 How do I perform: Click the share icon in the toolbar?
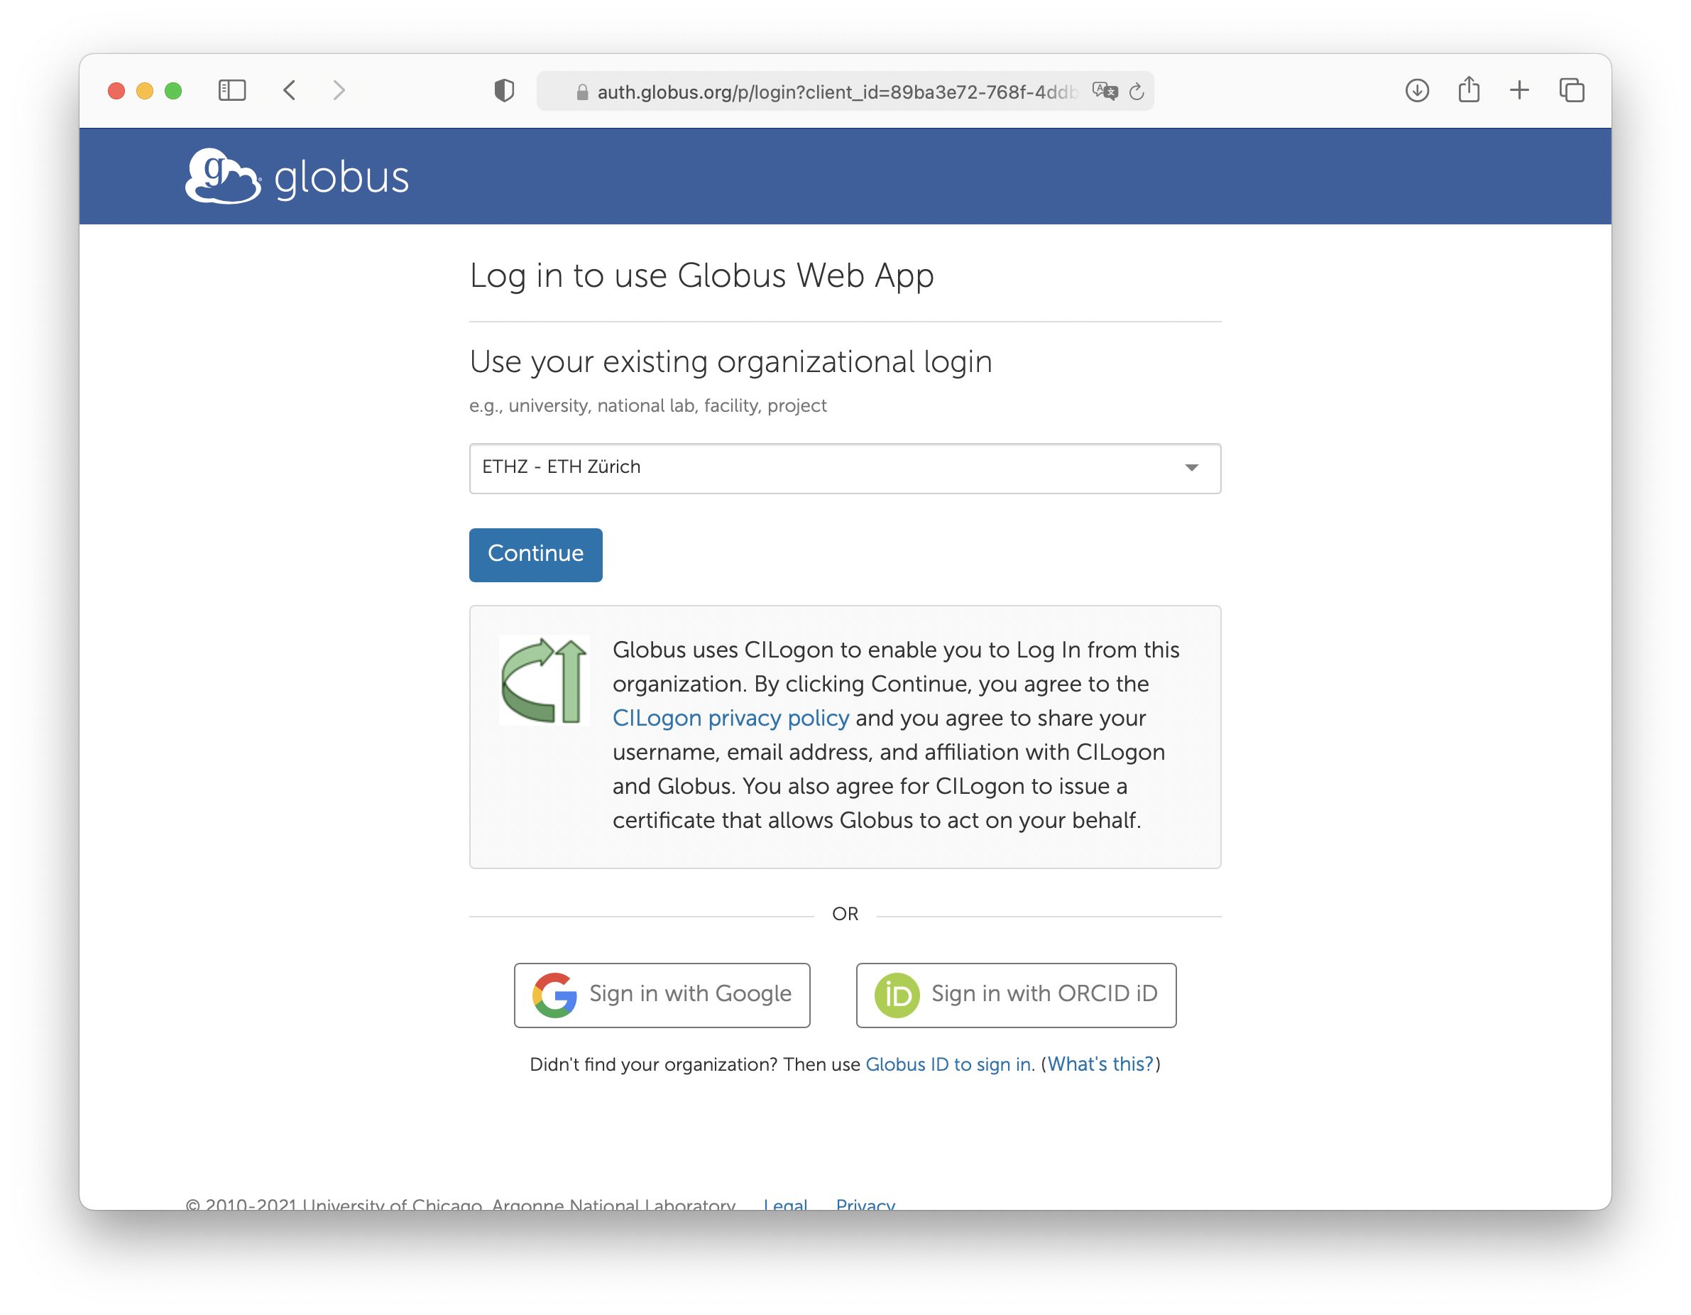(1469, 89)
